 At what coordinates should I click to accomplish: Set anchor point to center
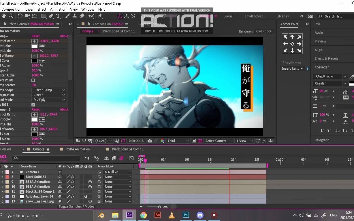pyautogui.click(x=292, y=44)
